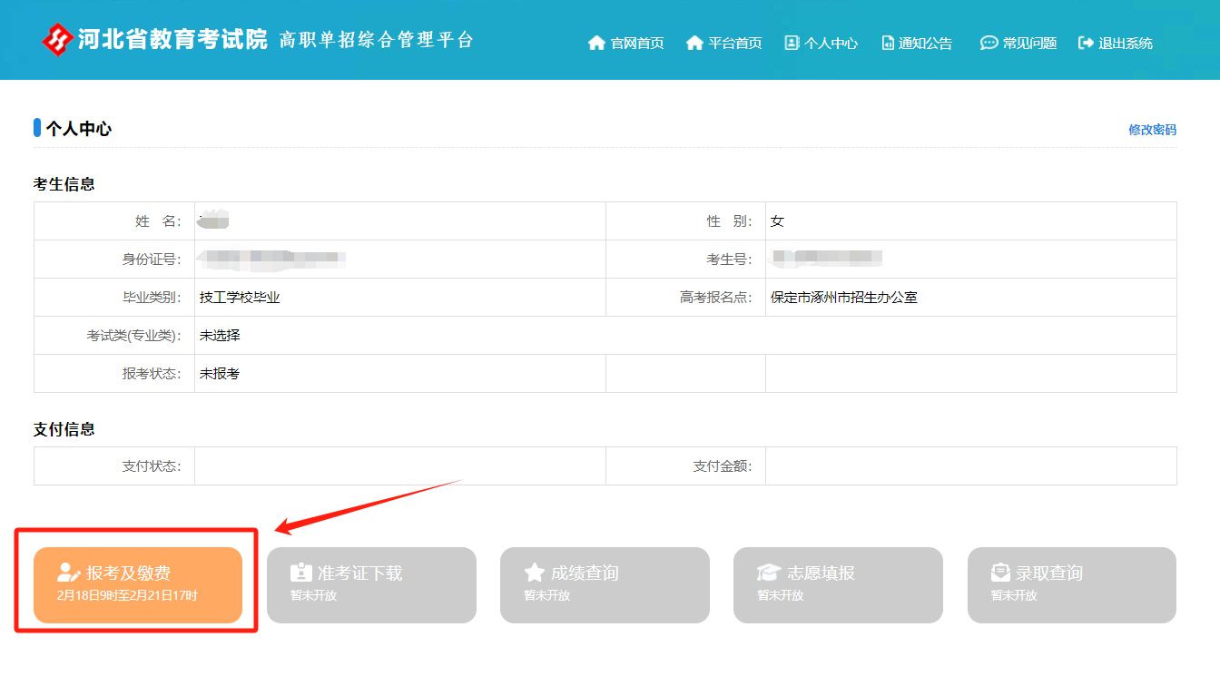
Task: Go to 平台首页 in the navigation
Action: tap(734, 43)
